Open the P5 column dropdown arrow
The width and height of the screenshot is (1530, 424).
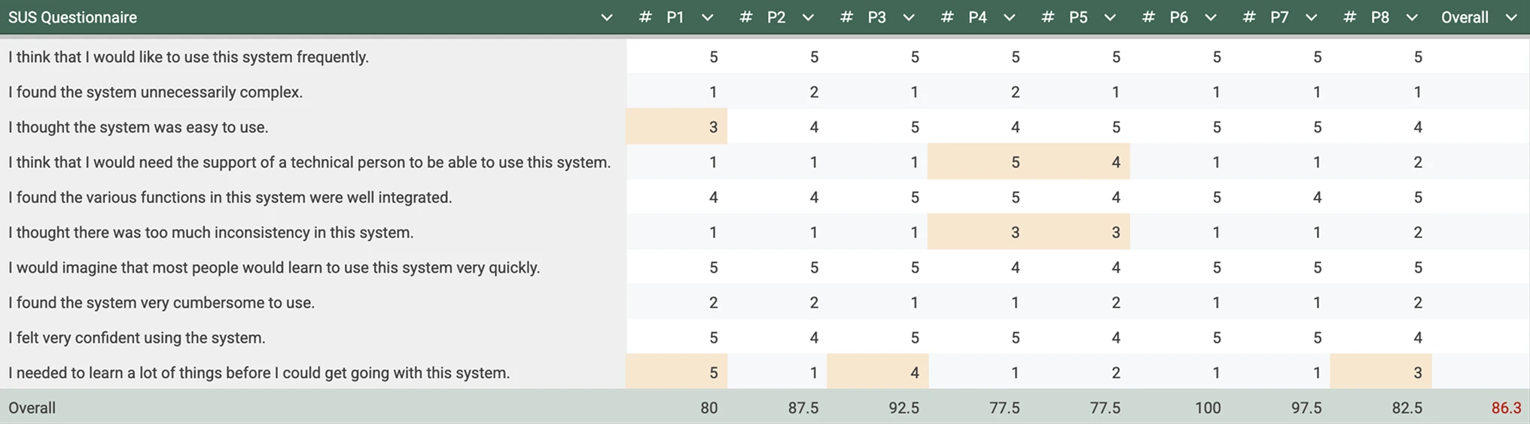click(1110, 18)
